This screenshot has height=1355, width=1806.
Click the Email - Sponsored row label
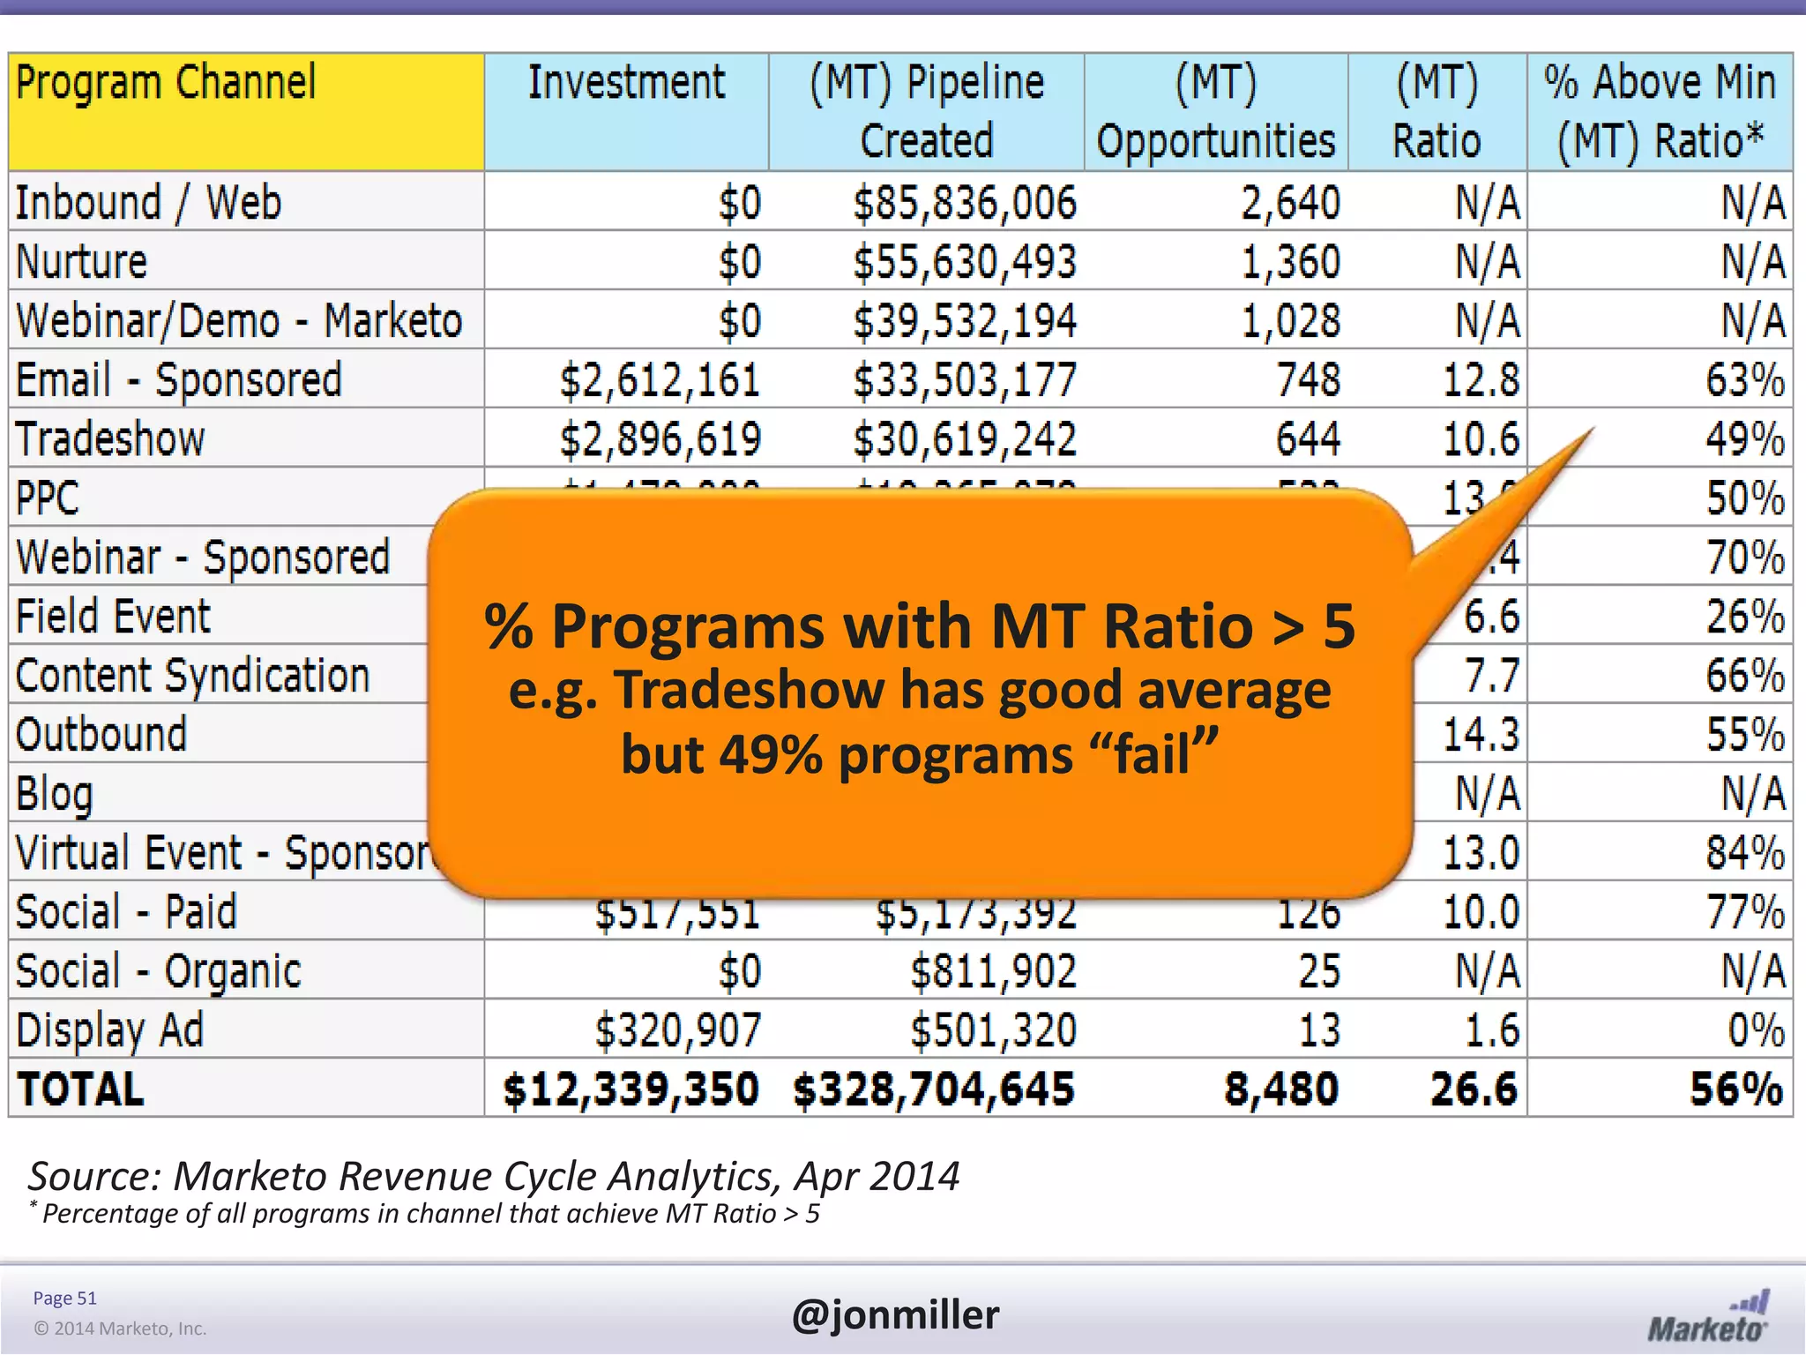(178, 380)
